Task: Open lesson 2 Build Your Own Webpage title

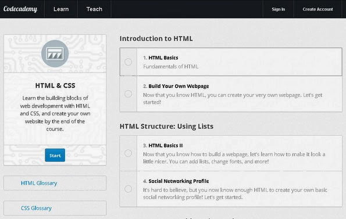Action: click(179, 86)
